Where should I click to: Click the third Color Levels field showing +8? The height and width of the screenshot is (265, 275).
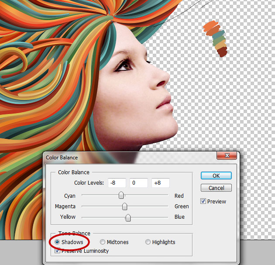coord(161,183)
